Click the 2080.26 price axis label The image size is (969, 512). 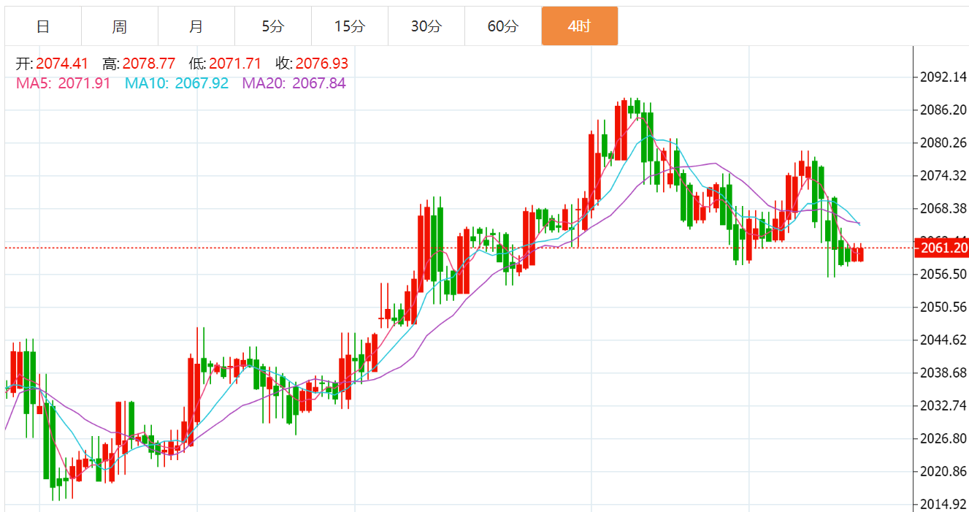click(944, 143)
